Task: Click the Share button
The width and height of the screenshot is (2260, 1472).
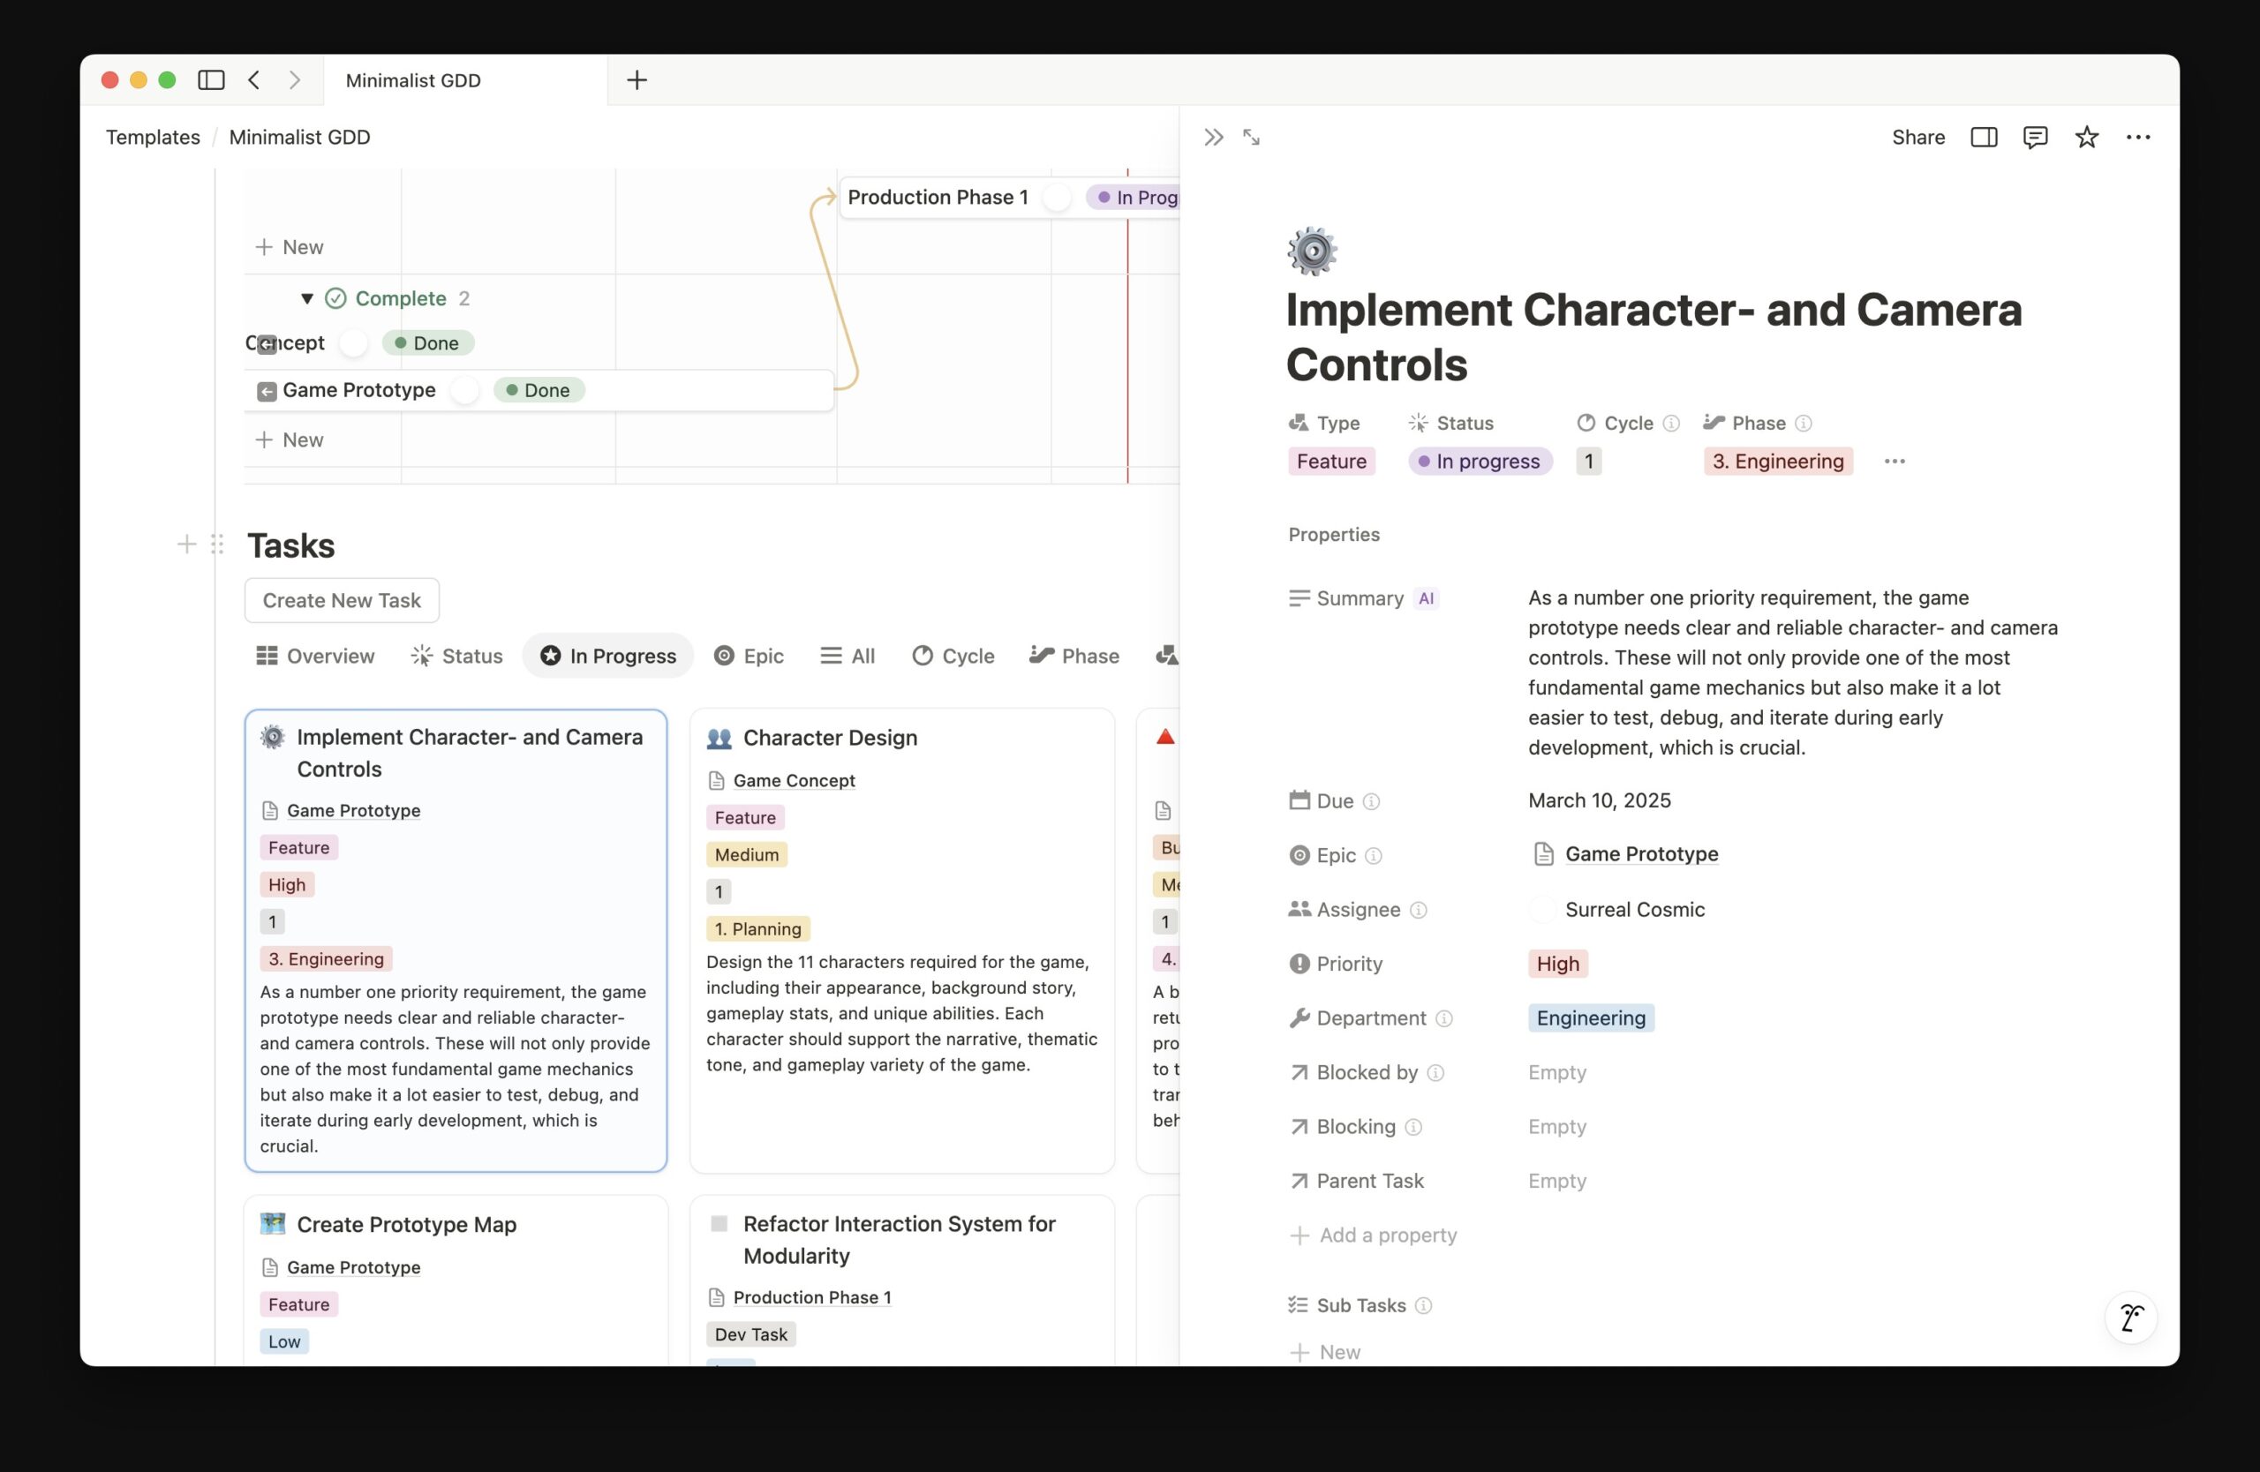Action: pos(1918,138)
